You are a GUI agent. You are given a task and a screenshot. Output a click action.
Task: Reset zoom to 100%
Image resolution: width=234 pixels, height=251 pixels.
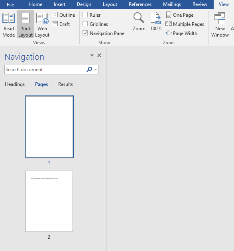pos(156,21)
